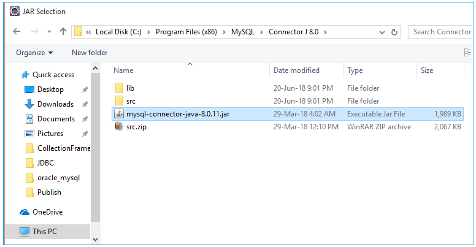Open oracle_mysql folder in sidebar
The width and height of the screenshot is (476, 247).
click(x=53, y=178)
